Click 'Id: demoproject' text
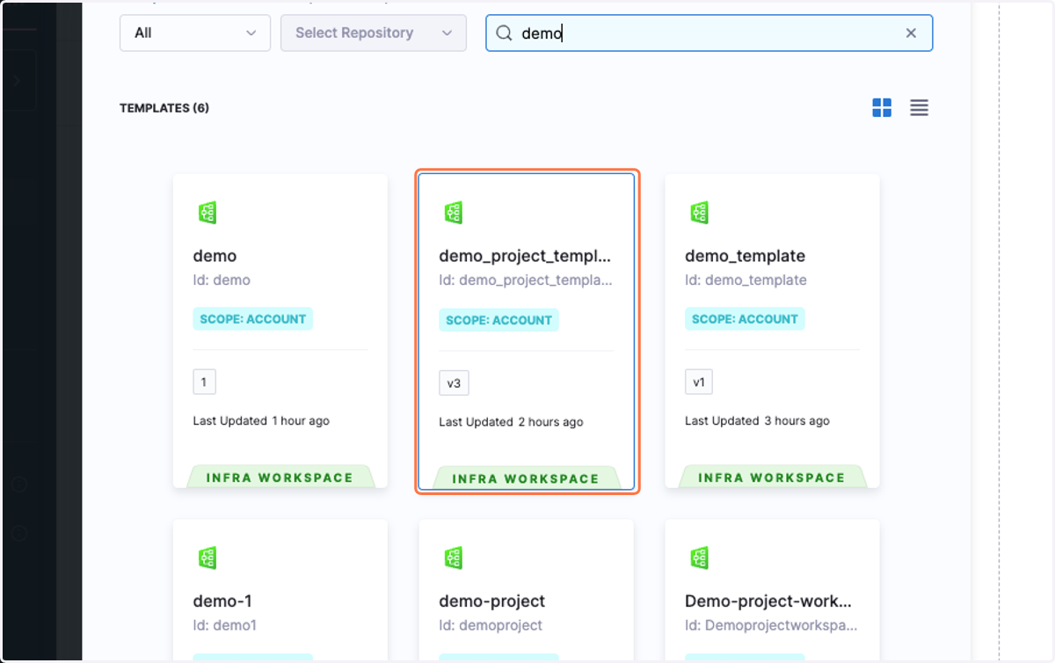The height and width of the screenshot is (663, 1055). coord(491,625)
